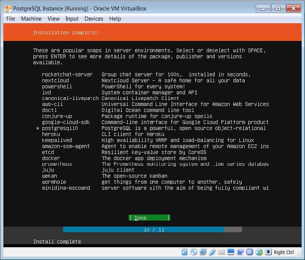Click the google-cloud-sdk list entry

(66, 122)
